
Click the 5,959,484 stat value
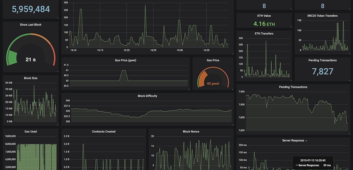[x=31, y=9]
